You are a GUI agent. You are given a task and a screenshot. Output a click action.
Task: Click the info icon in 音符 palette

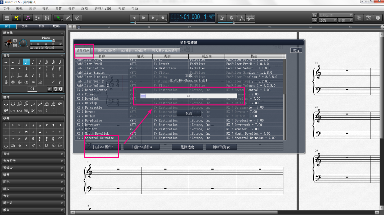pyautogui.click(x=61, y=89)
